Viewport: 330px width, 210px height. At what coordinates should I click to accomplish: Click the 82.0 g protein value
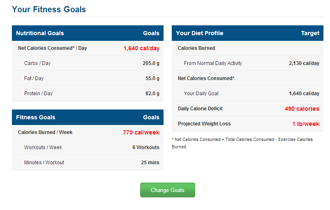pos(152,94)
